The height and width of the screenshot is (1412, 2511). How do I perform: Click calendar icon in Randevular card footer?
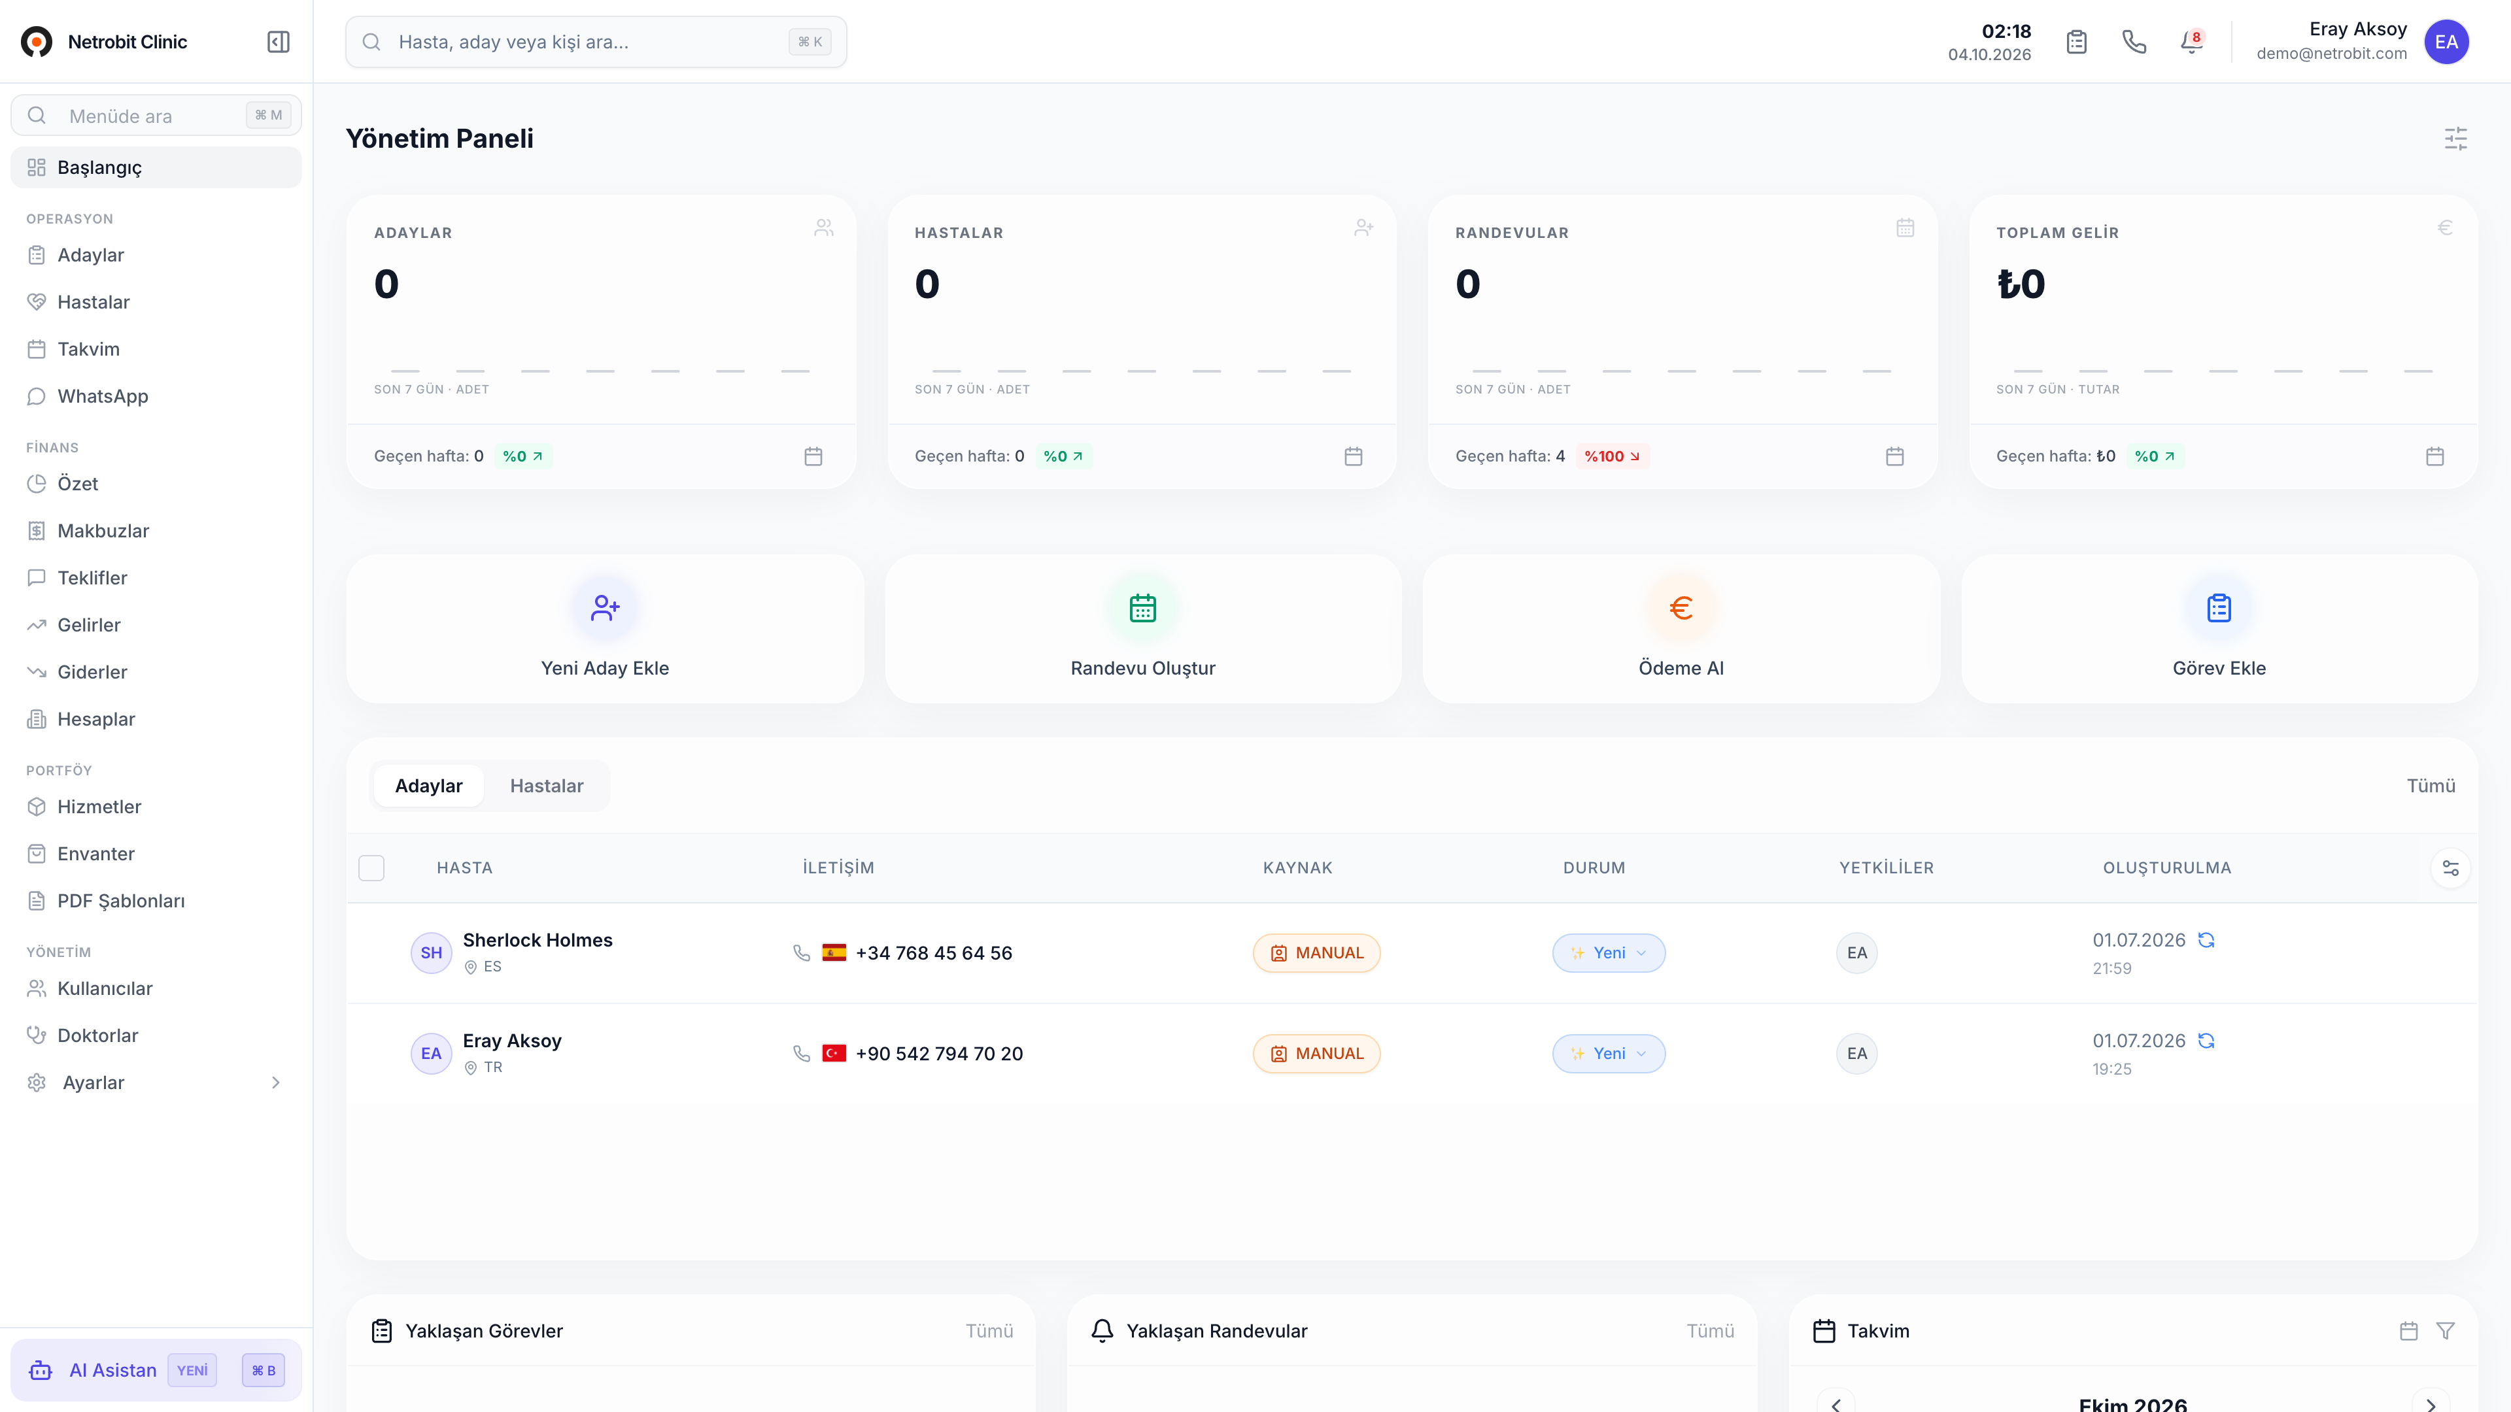1894,456
